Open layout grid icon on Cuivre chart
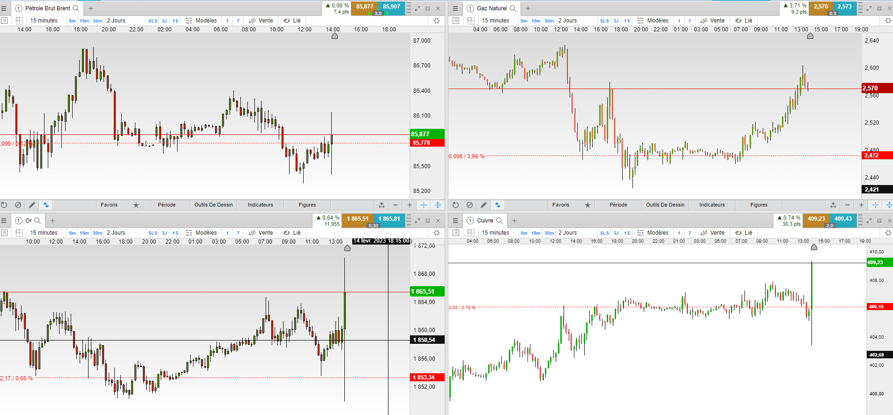The height and width of the screenshot is (415, 893). pos(471,233)
